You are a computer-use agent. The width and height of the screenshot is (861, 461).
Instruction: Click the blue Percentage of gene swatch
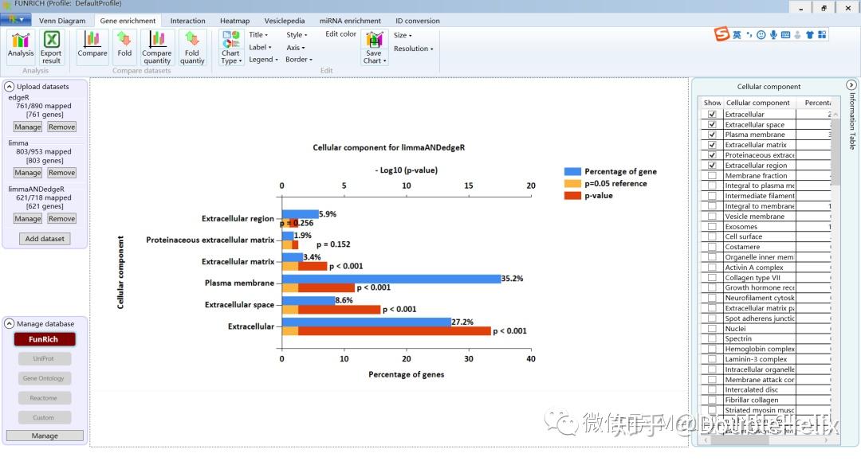coord(572,171)
